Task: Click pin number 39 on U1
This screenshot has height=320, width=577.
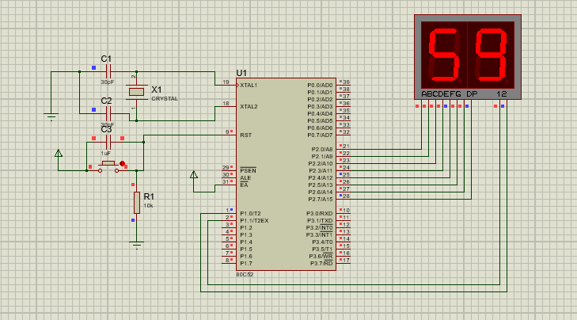Action: coord(346,82)
